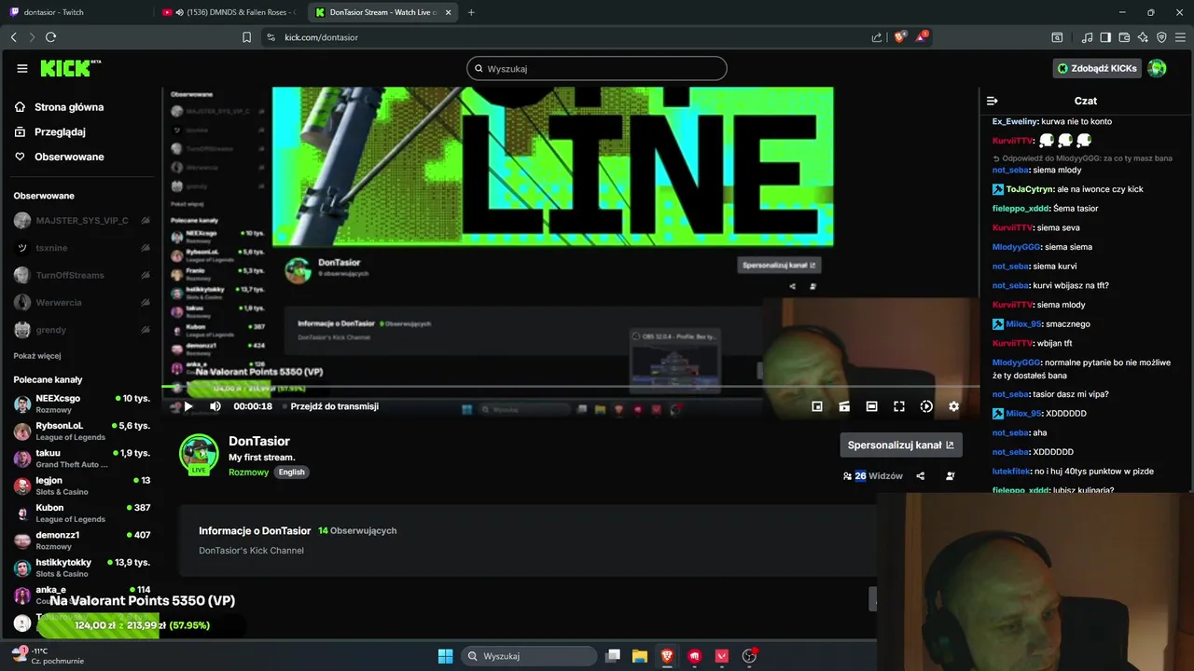
Task: Open followed channel grendy
Action: [82, 330]
